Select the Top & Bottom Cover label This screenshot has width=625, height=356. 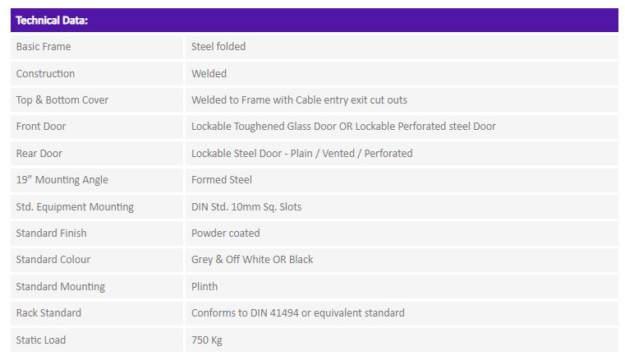[62, 100]
